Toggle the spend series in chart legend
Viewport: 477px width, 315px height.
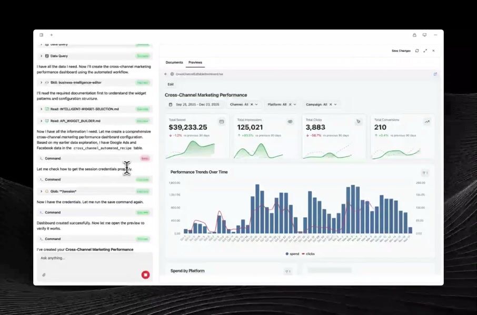[x=293, y=254]
